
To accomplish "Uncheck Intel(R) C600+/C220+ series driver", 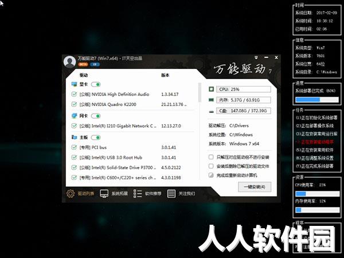I will point(74,177).
